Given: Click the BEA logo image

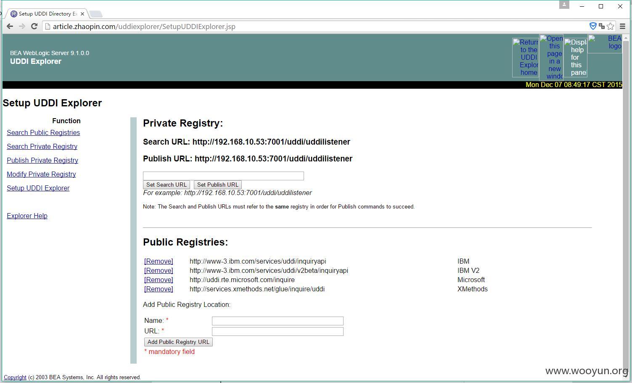Looking at the screenshot, I should [605, 43].
